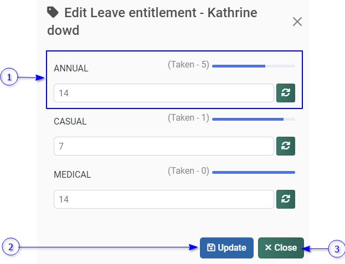Click the CASUAL leave type label

pyautogui.click(x=70, y=122)
